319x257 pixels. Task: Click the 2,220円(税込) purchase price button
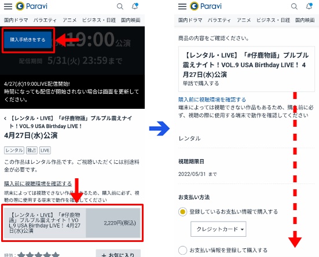(113, 223)
